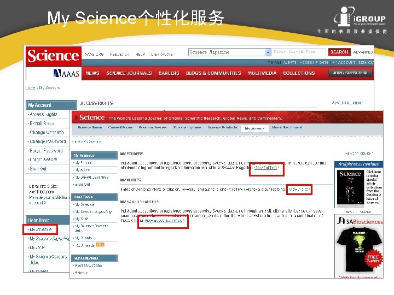Click Sign Out in the front My Science sidebar
The image size is (394, 295).
[83, 185]
